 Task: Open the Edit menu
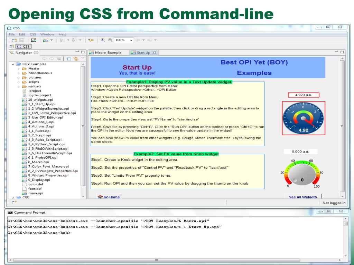[x=22, y=34]
